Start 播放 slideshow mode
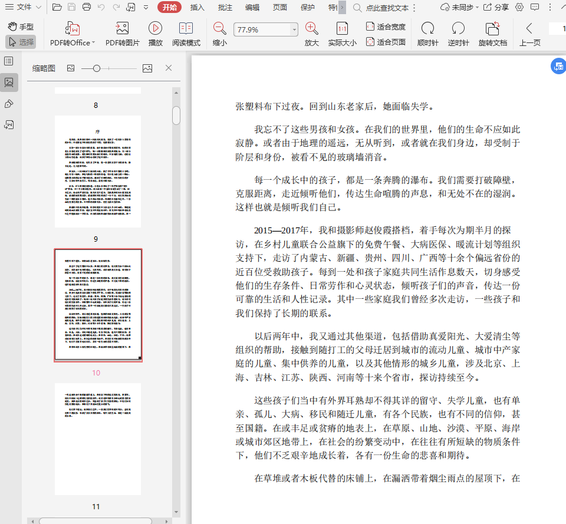Image resolution: width=566 pixels, height=524 pixels. point(155,34)
